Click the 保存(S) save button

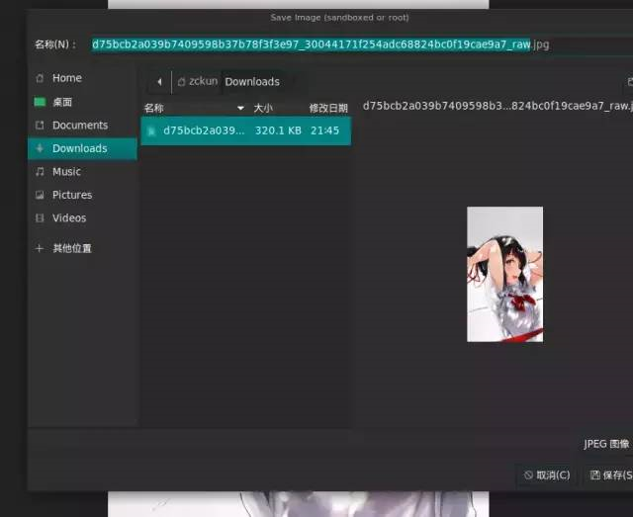pos(610,475)
